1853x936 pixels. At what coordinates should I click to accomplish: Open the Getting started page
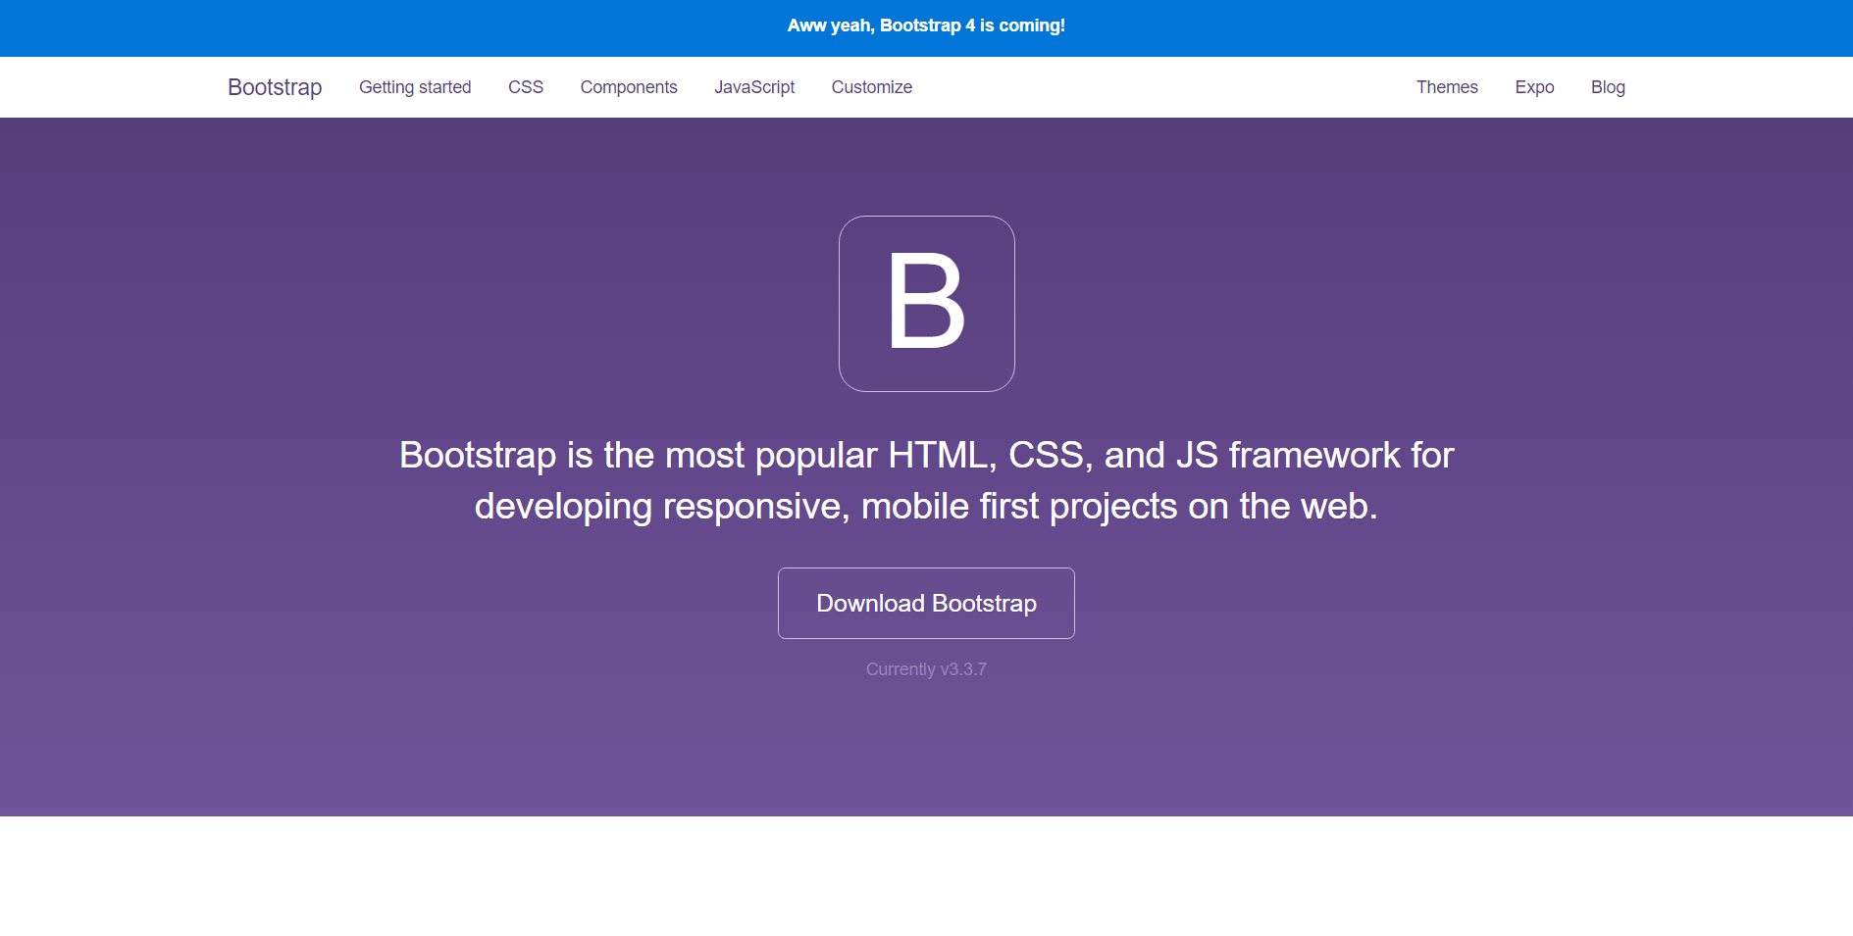click(415, 87)
